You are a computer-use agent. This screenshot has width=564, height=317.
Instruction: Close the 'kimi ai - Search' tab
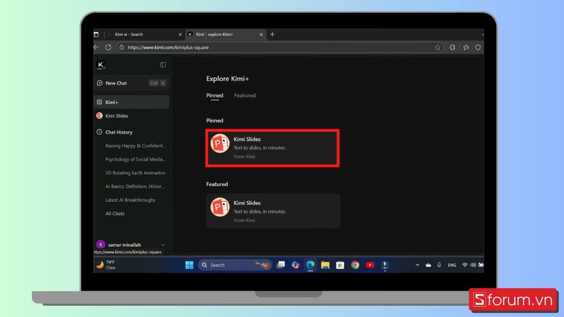tap(180, 34)
